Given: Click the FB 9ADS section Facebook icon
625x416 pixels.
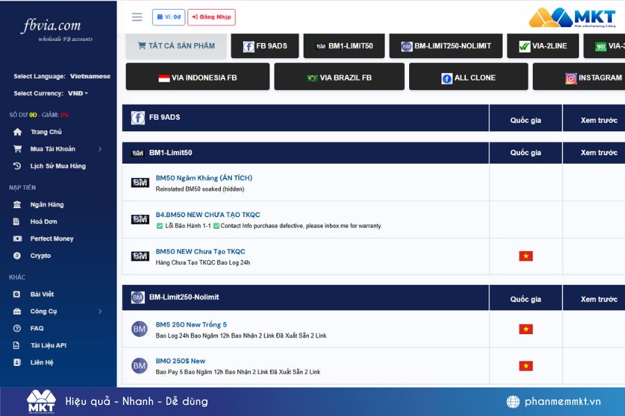Looking at the screenshot, I should [138, 118].
